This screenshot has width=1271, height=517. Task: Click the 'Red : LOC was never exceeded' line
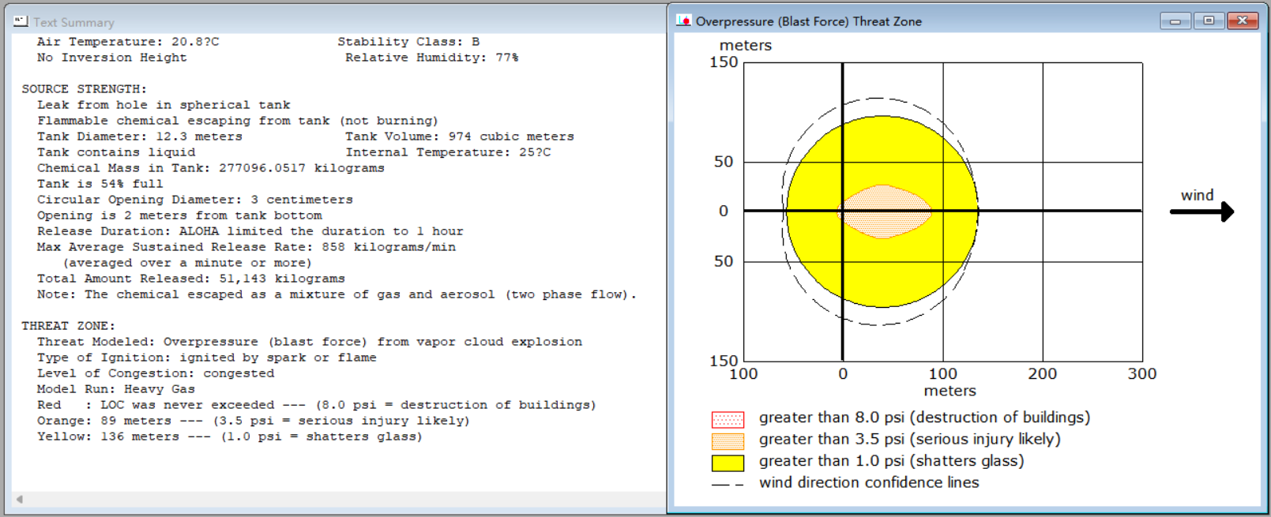(317, 405)
